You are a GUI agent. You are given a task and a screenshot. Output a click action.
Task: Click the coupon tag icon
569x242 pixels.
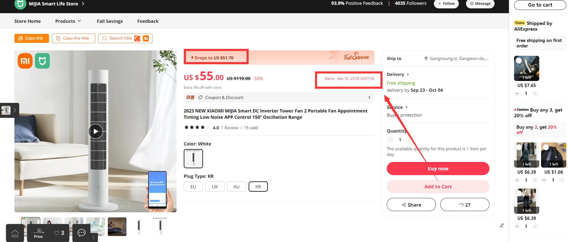click(200, 97)
